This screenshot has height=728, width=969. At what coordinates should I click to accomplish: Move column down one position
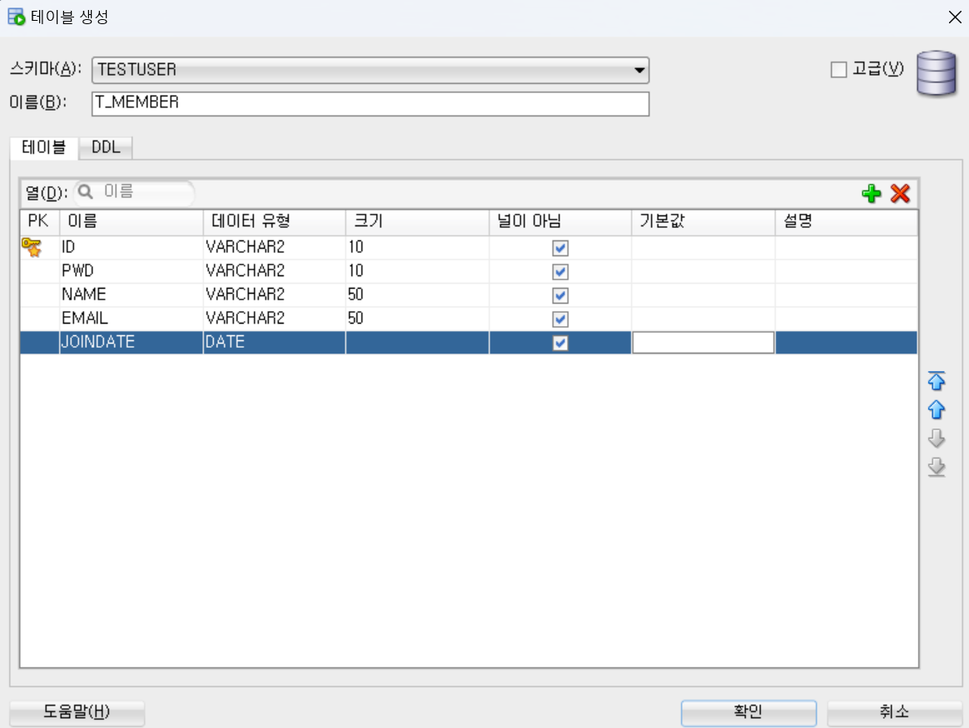(937, 438)
